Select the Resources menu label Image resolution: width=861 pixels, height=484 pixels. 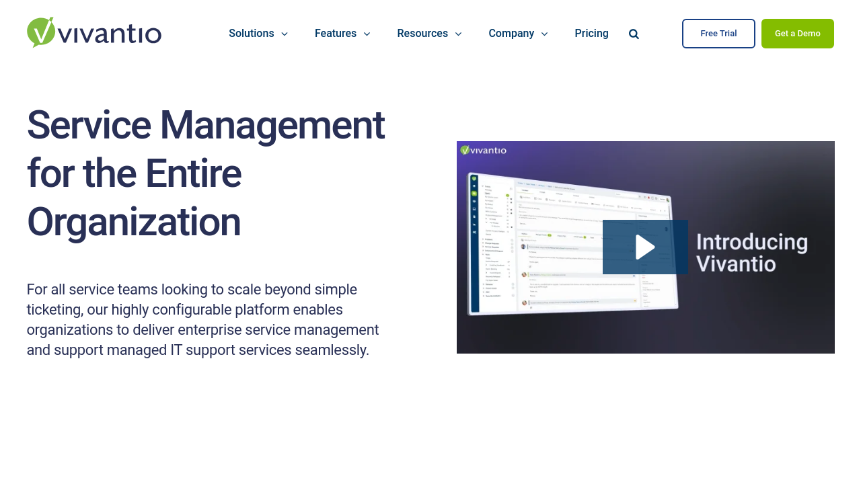pyautogui.click(x=422, y=34)
